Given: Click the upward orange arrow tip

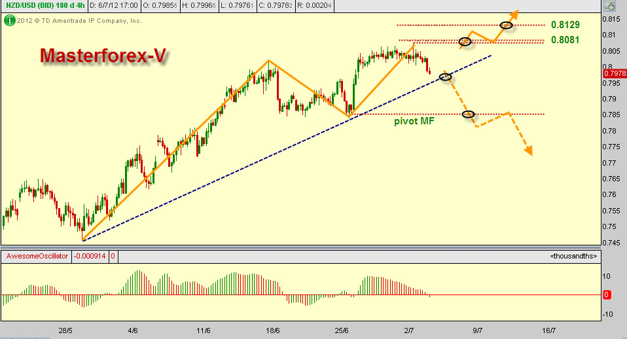Looking at the screenshot, I should [515, 11].
